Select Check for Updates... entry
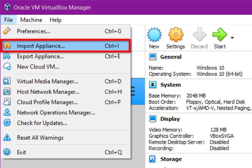The image size is (252, 168). [x=66, y=123]
